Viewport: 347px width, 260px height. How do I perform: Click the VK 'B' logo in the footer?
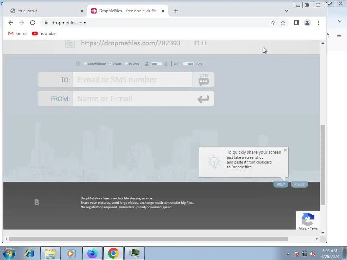[x=37, y=202]
